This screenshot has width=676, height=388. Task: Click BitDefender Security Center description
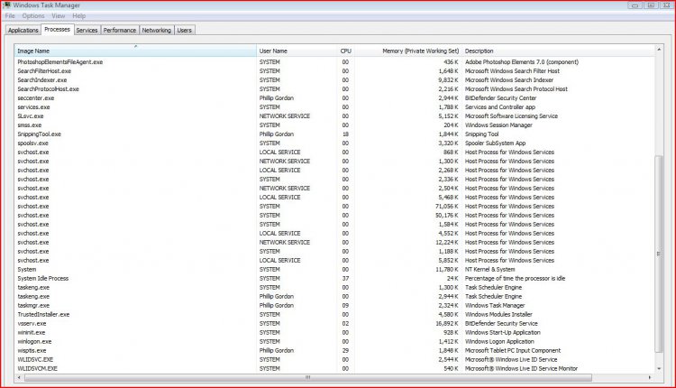(500, 98)
